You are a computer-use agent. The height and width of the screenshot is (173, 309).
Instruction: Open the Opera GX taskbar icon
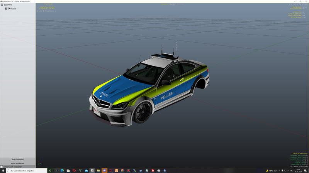coord(110,171)
